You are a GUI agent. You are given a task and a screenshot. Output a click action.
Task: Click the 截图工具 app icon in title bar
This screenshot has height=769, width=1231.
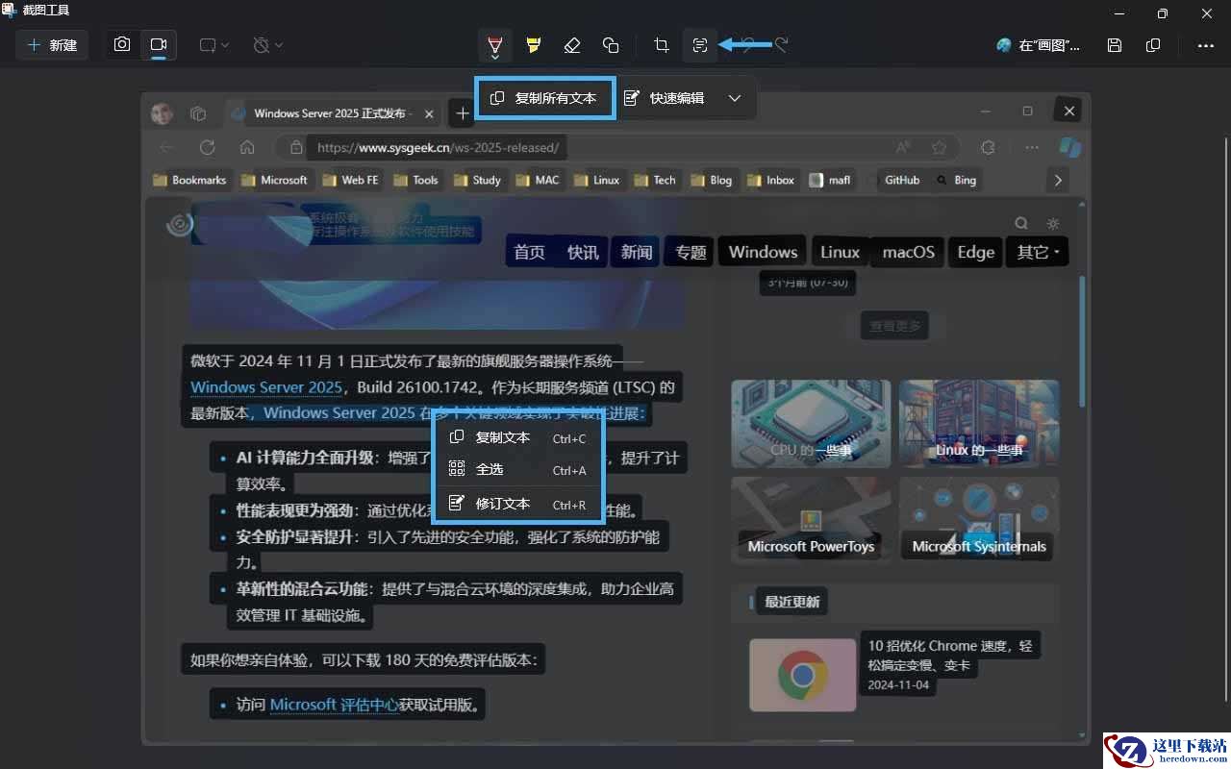point(9,11)
